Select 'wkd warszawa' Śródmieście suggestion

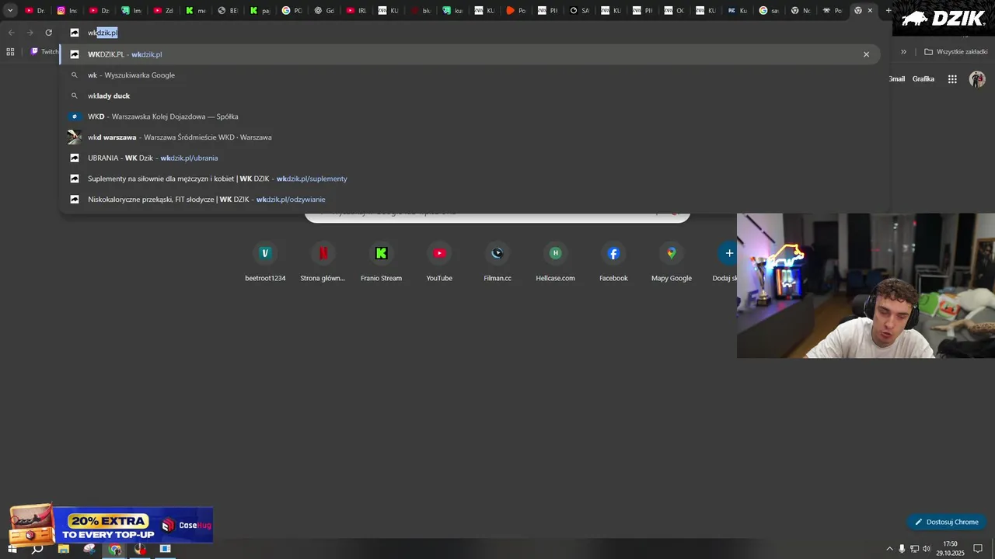click(x=470, y=137)
